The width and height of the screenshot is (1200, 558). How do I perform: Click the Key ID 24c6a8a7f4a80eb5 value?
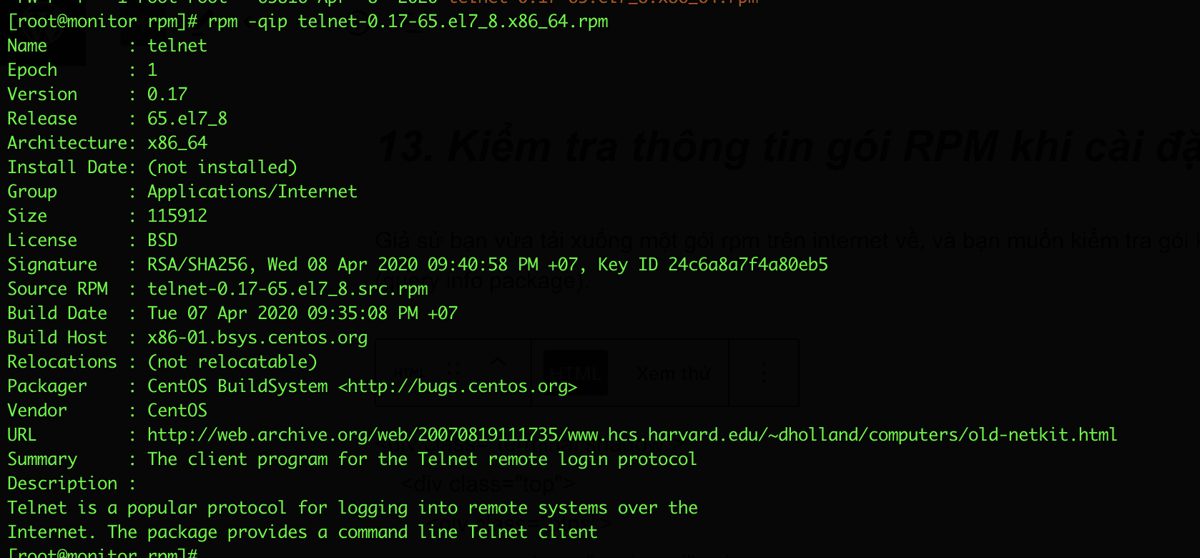[747, 265]
